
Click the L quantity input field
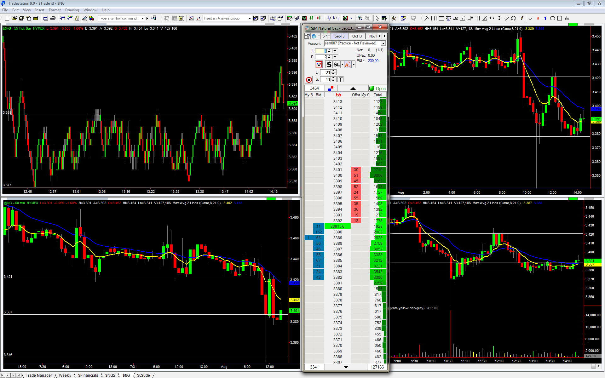click(x=321, y=51)
